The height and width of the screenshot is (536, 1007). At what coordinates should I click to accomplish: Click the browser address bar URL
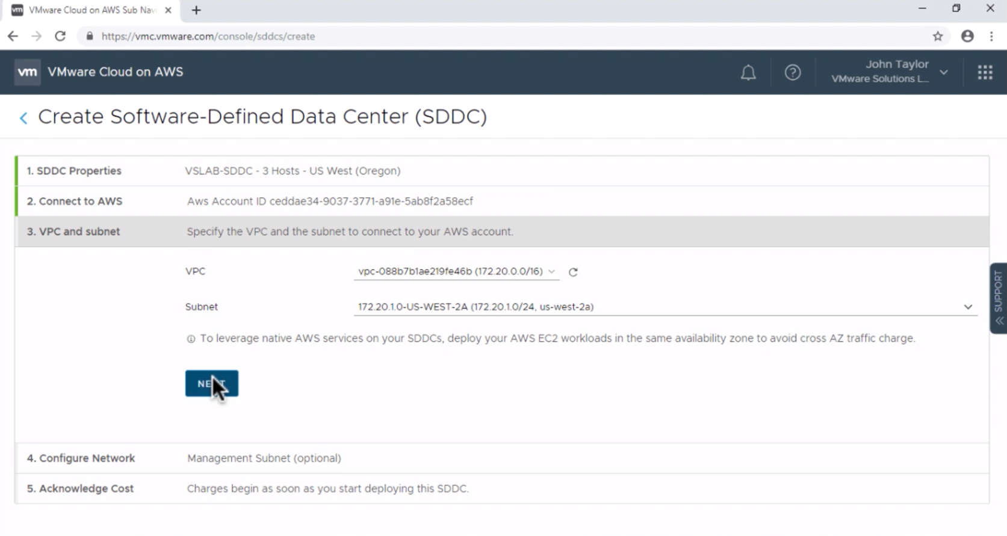pos(208,36)
